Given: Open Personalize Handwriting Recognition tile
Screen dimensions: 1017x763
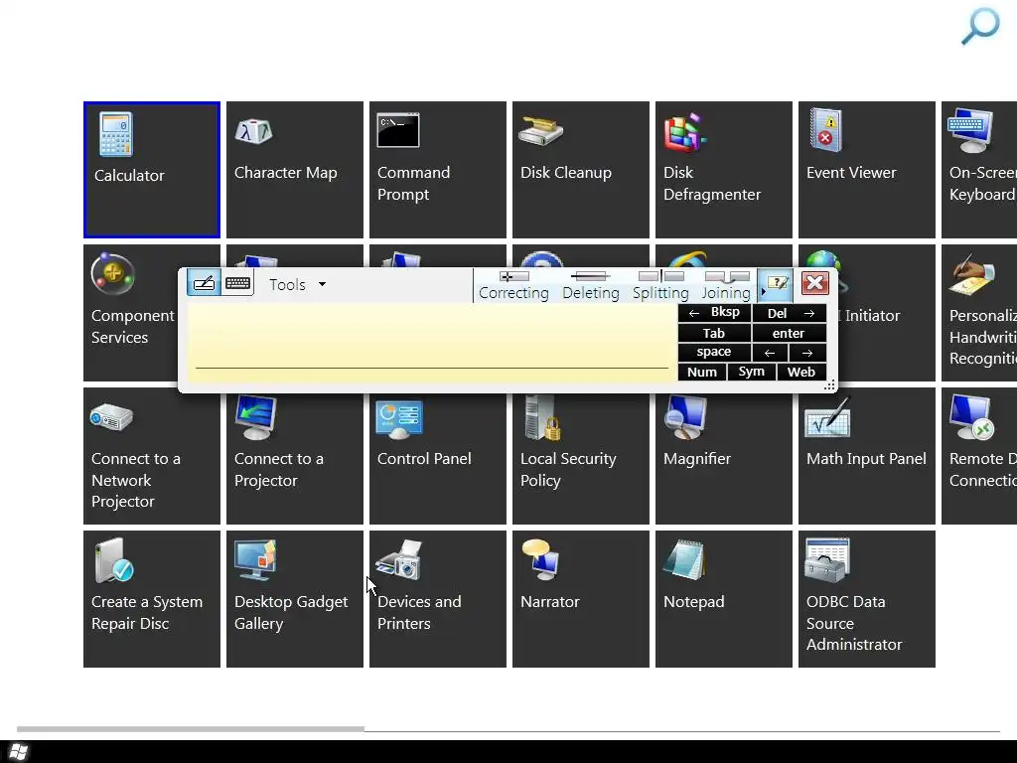Looking at the screenshot, I should (979, 313).
